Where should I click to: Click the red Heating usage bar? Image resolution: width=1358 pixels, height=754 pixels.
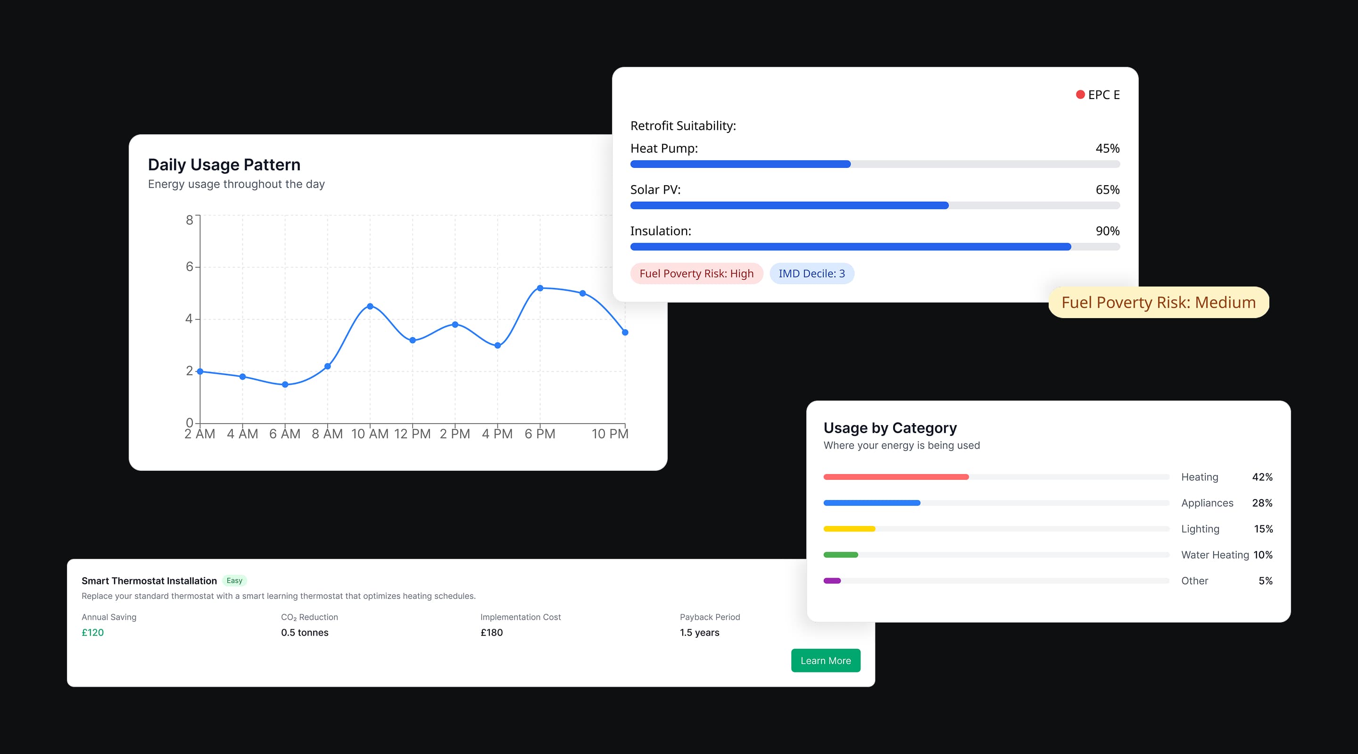pos(896,477)
